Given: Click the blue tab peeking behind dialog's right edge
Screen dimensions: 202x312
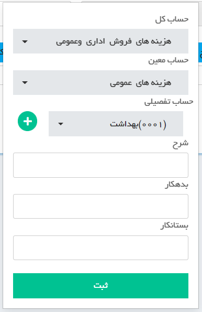Looking at the screenshot, I should tap(200, 52).
